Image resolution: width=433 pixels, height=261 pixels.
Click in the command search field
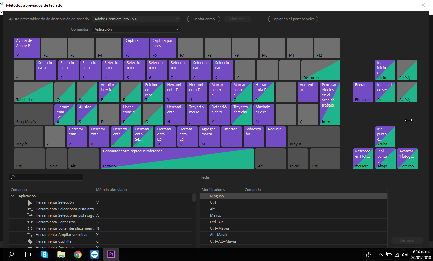click(46, 177)
